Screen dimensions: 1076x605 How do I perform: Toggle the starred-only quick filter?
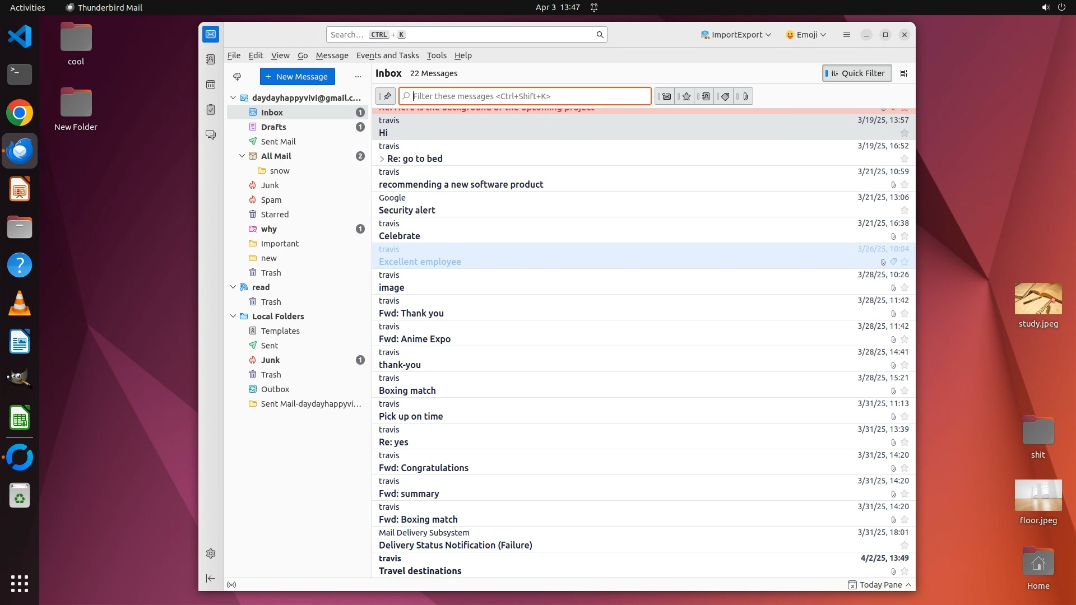point(686,96)
